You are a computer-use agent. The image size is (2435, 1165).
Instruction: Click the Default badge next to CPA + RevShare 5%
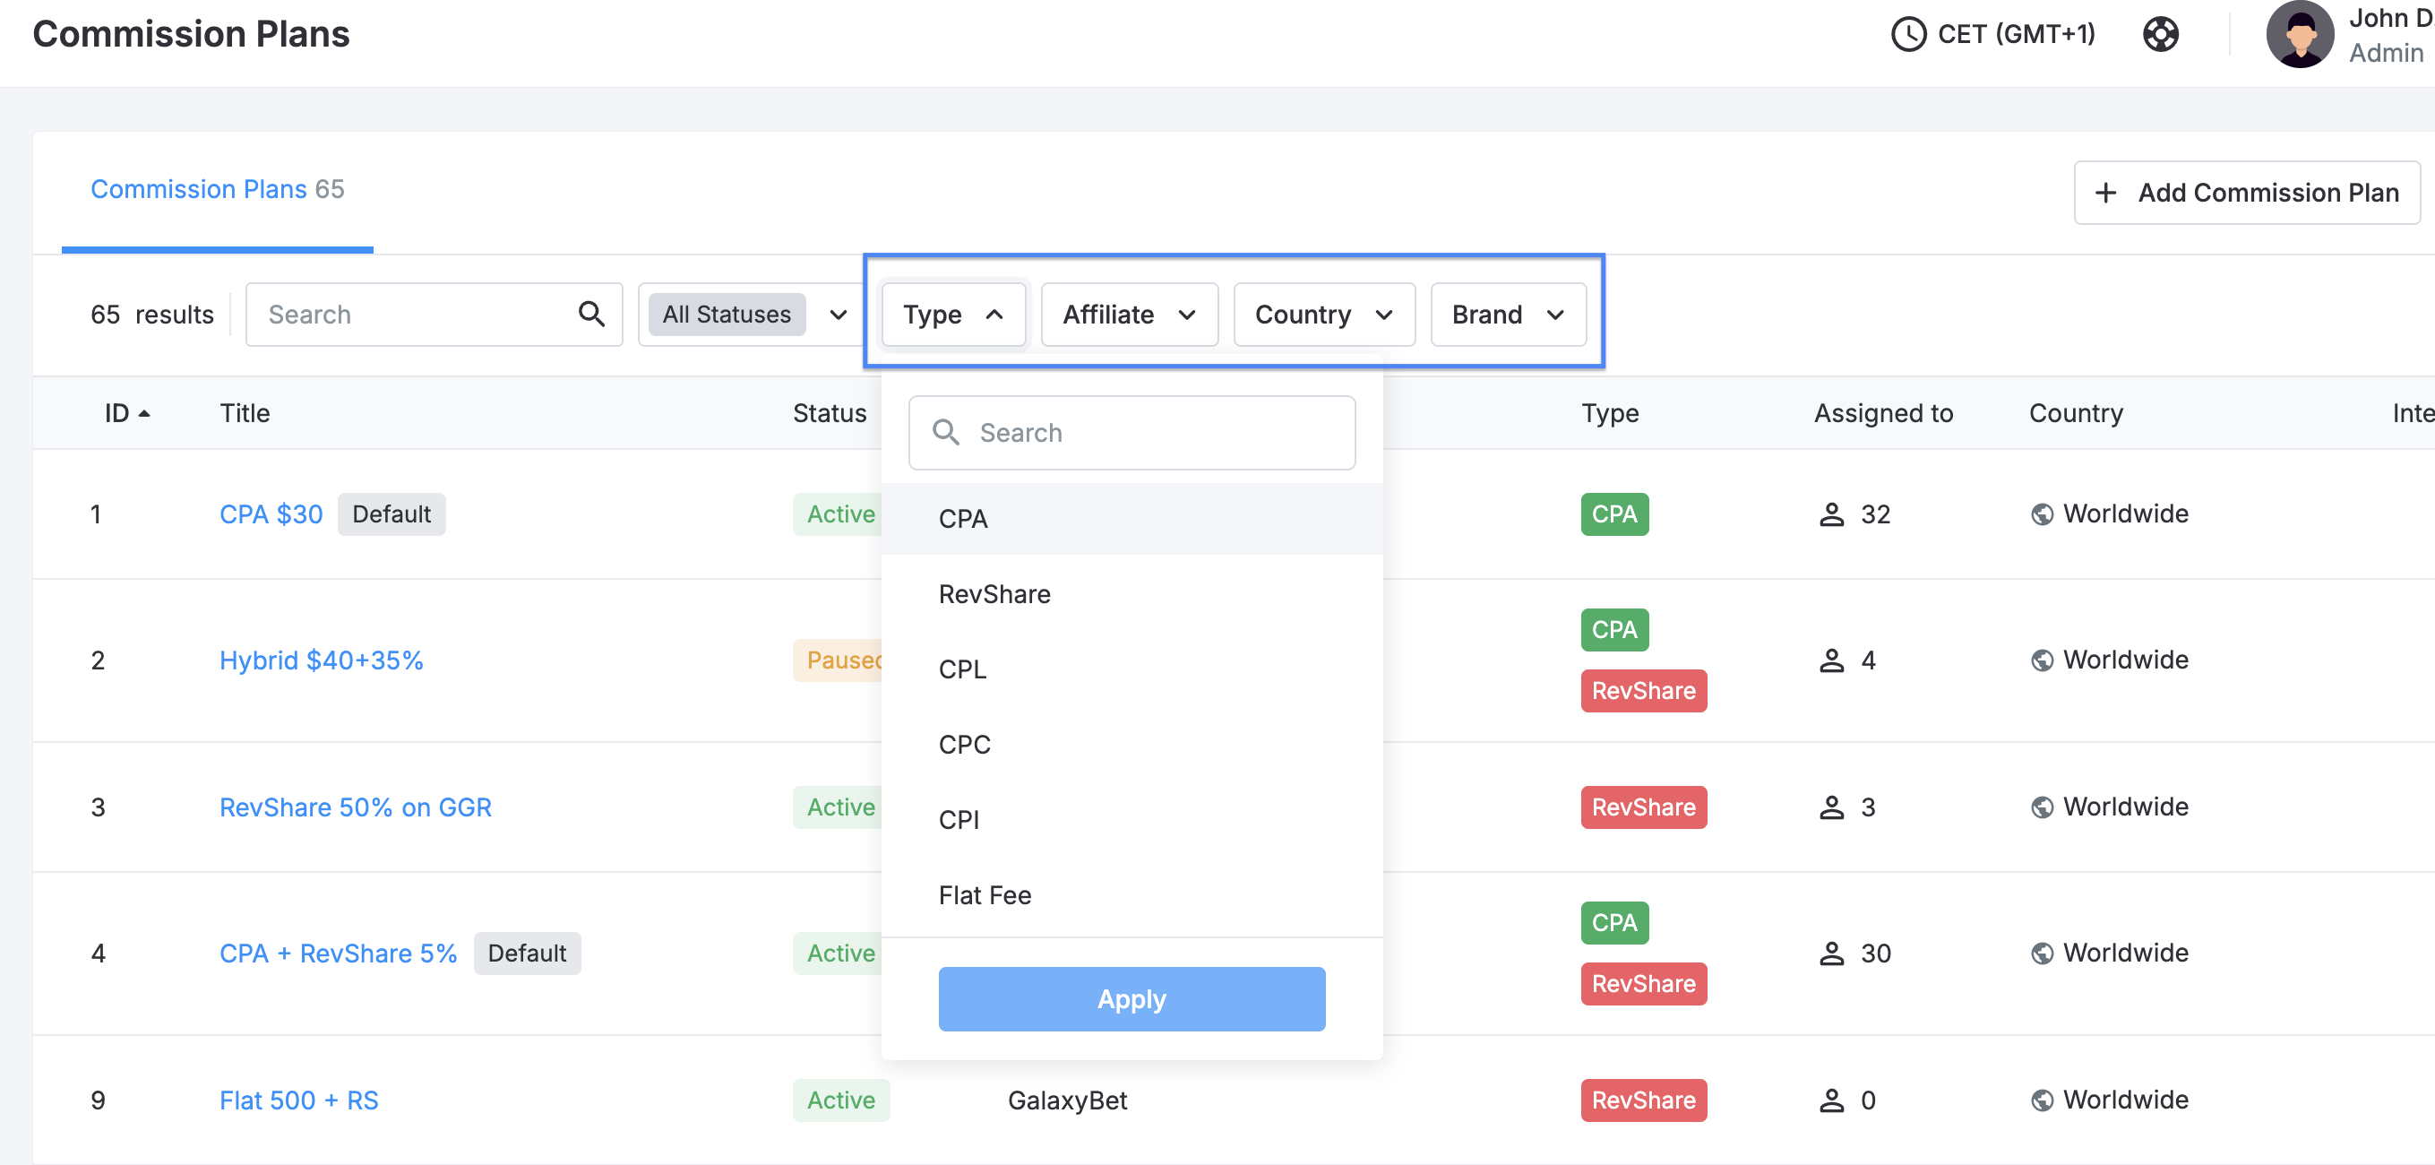click(527, 954)
